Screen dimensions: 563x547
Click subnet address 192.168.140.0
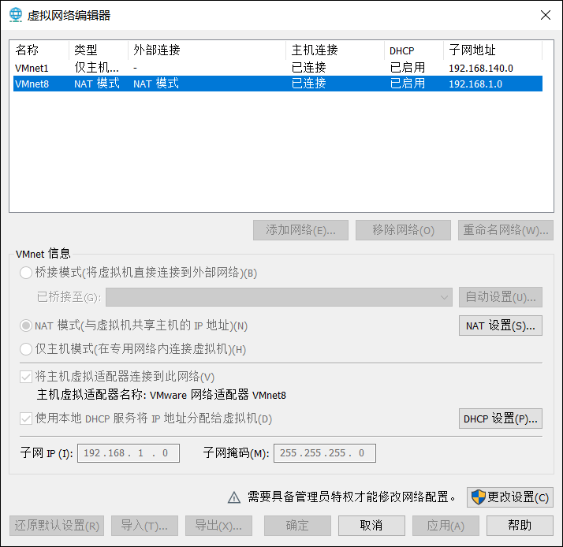[481, 69]
